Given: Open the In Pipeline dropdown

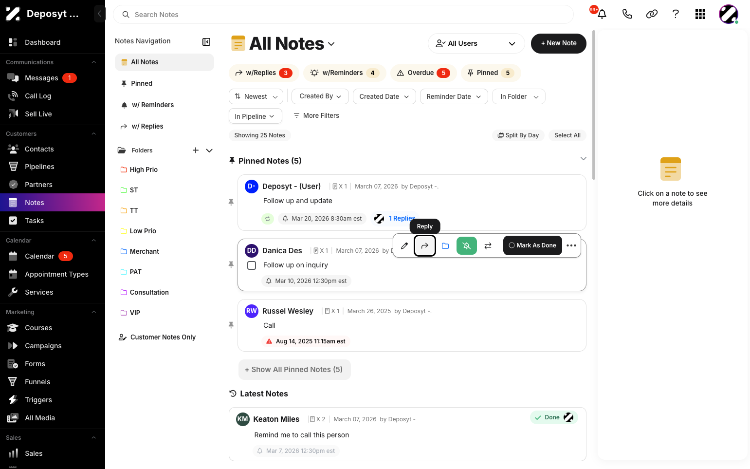Looking at the screenshot, I should point(256,116).
